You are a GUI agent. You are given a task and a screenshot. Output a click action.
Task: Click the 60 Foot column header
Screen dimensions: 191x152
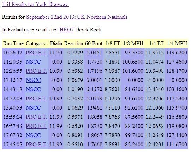[x=94, y=43]
